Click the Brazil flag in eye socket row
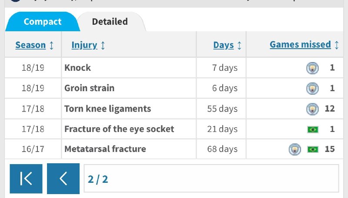The height and width of the screenshot is (198, 348). (313, 129)
